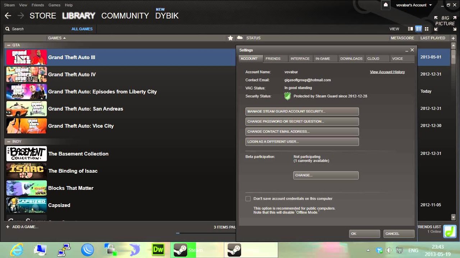Open View Account History link
The image size is (460, 258).
click(387, 72)
